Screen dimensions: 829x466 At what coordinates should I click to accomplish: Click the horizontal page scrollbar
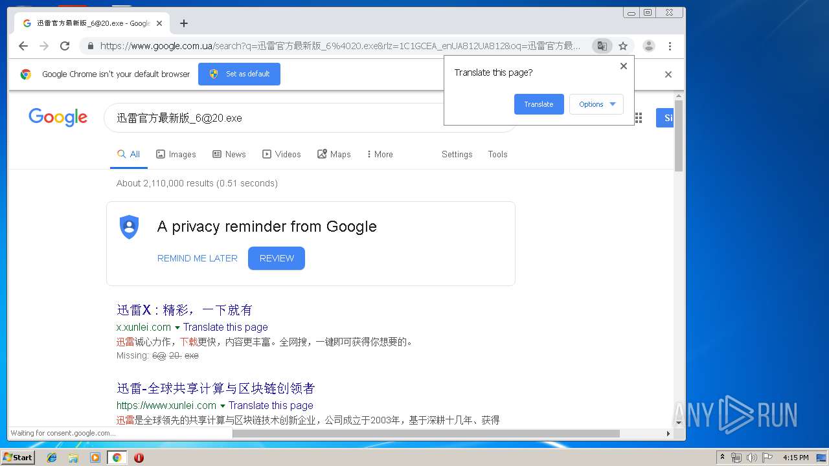tap(426, 433)
